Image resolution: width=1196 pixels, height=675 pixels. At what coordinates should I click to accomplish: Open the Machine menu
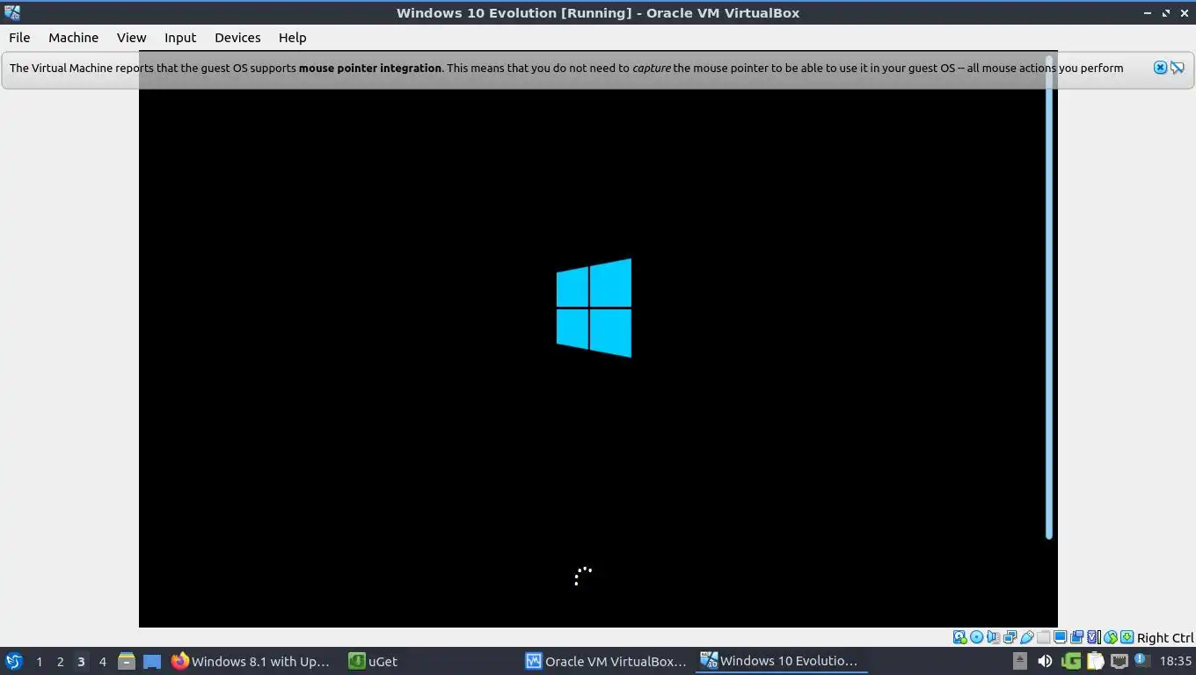(73, 38)
